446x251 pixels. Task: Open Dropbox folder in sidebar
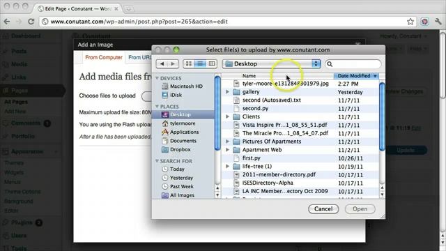[x=176, y=149]
